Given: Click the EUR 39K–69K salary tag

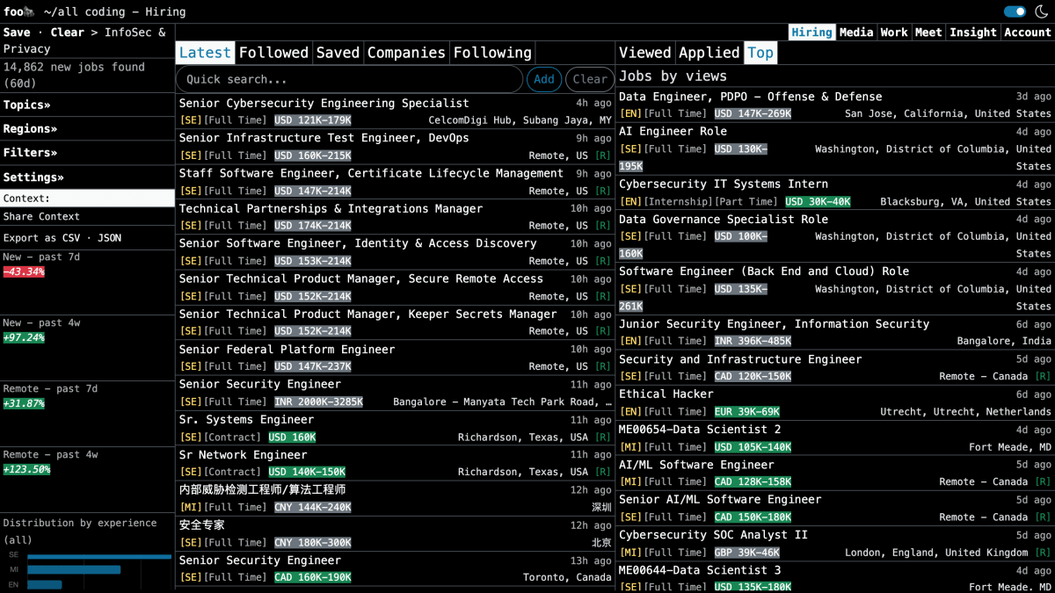Looking at the screenshot, I should pyautogui.click(x=746, y=411).
